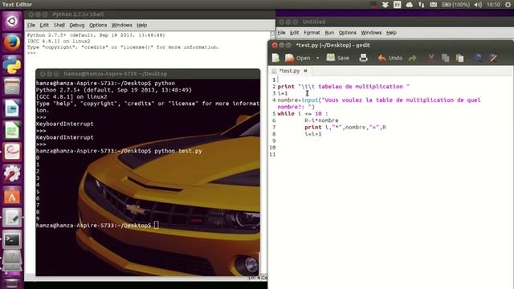Image resolution: width=514 pixels, height=289 pixels.
Task: Click the Cut scissors icon in gedit
Action: point(431,58)
